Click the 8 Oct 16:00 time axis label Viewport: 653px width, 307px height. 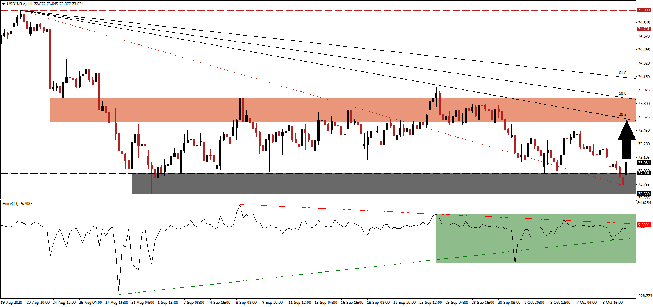[612, 303]
